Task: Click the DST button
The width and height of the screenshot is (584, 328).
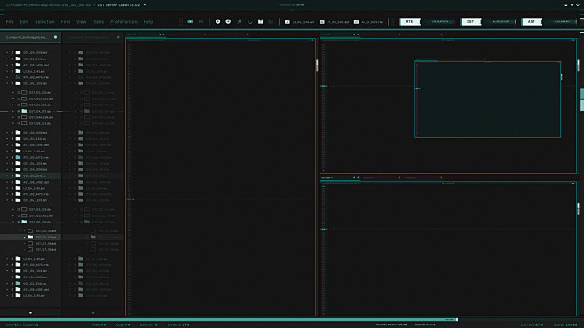Action: click(x=470, y=21)
